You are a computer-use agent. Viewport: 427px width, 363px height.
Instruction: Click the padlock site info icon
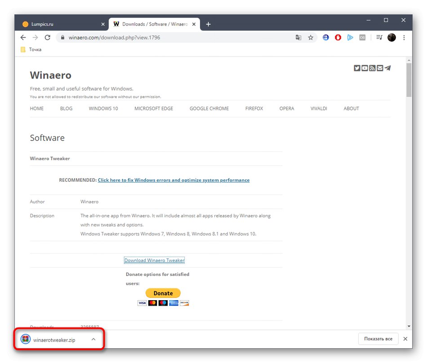[62, 38]
